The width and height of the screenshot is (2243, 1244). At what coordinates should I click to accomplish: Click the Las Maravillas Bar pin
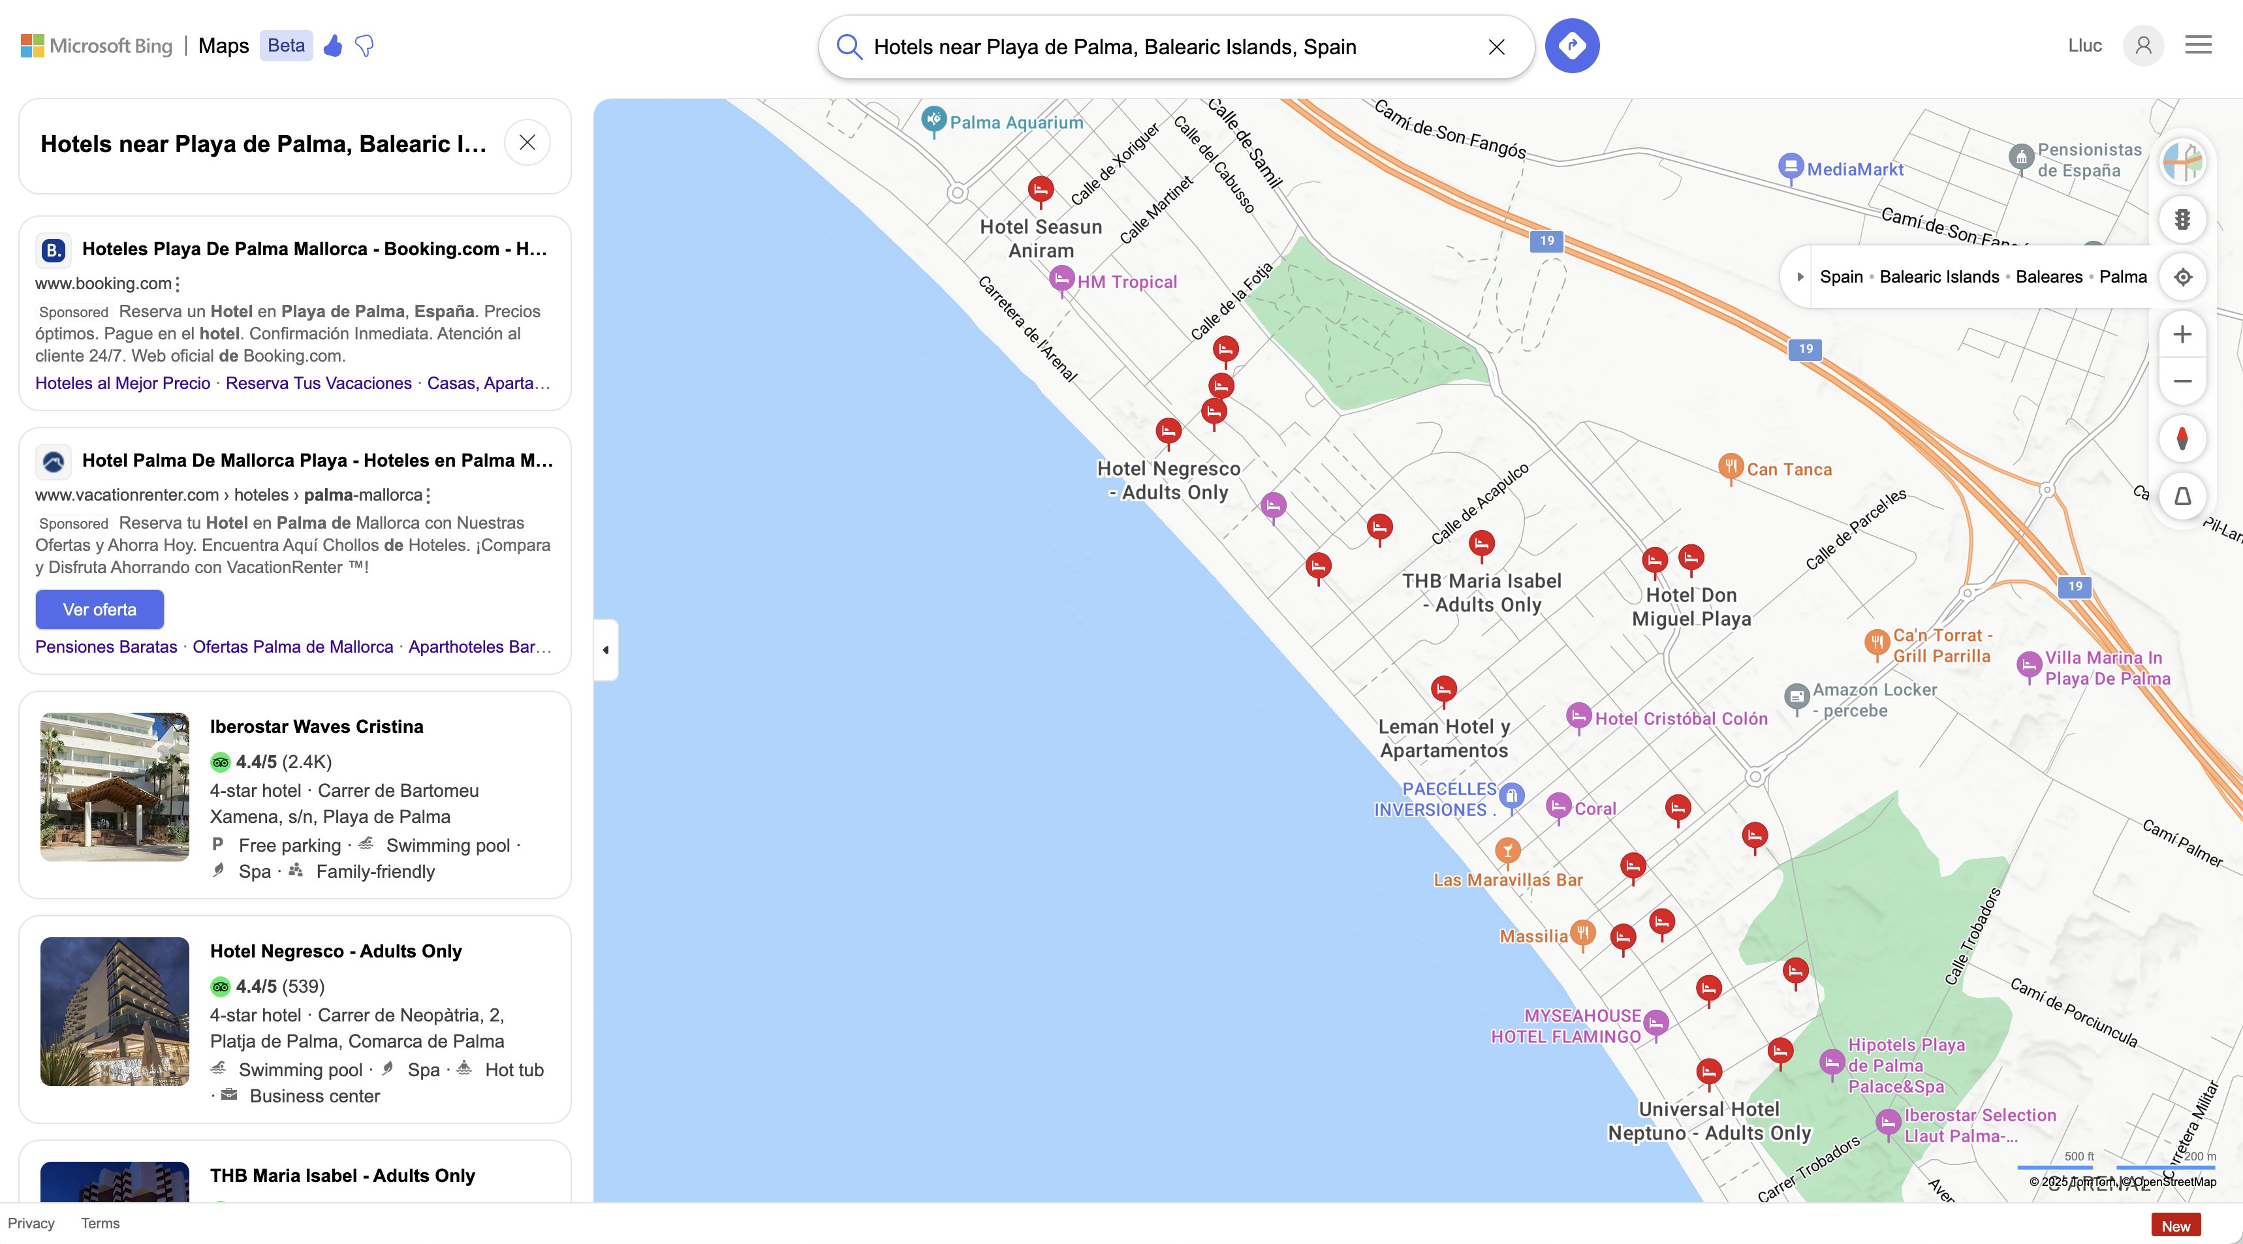(1508, 851)
